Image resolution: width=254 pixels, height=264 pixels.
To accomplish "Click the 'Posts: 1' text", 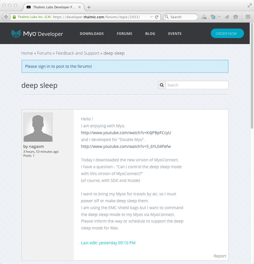I will (29, 156).
